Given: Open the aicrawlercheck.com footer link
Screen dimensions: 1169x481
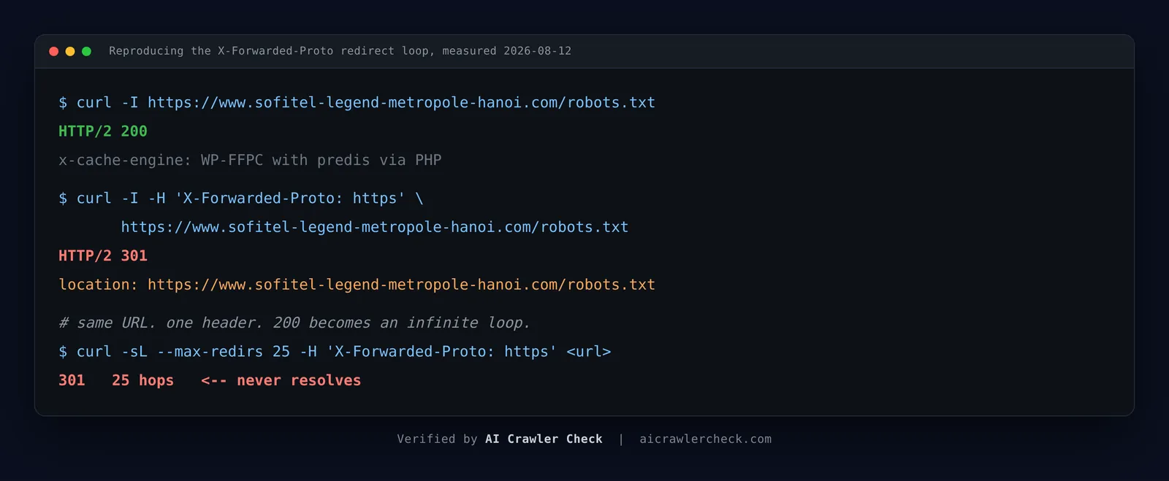Looking at the screenshot, I should point(706,439).
